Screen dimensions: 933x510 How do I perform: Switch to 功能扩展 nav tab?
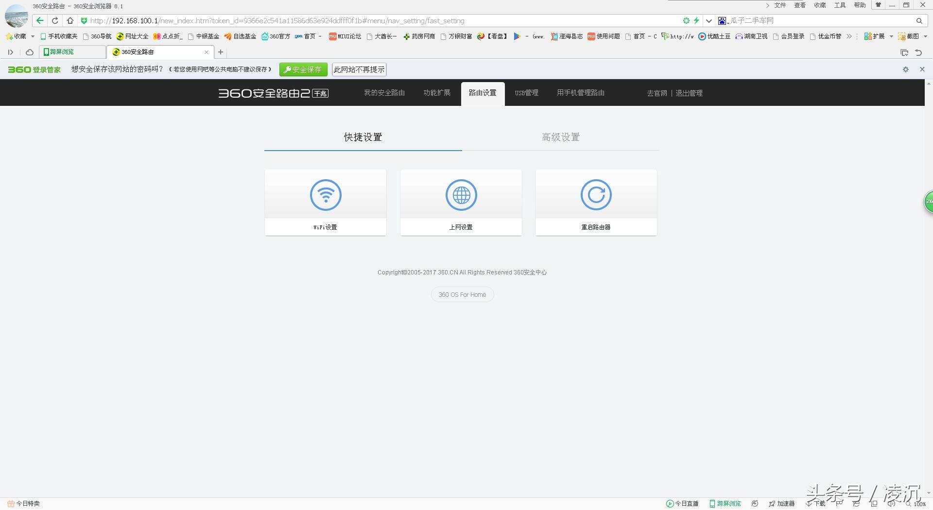point(437,93)
